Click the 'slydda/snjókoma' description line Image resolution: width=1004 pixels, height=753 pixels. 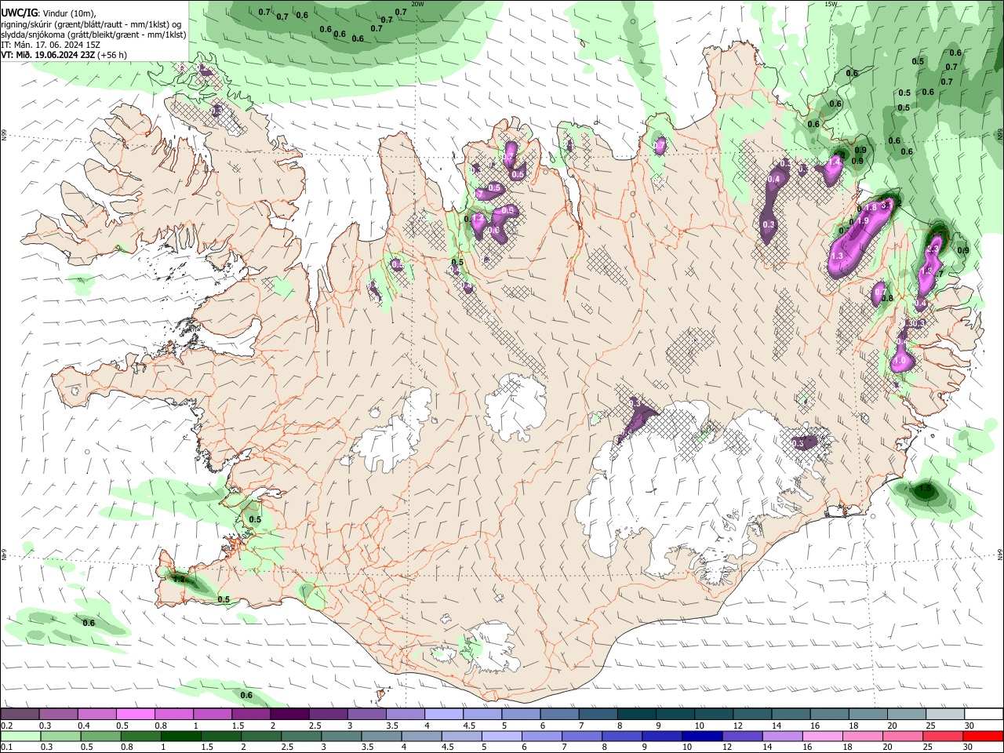pyautogui.click(x=93, y=35)
